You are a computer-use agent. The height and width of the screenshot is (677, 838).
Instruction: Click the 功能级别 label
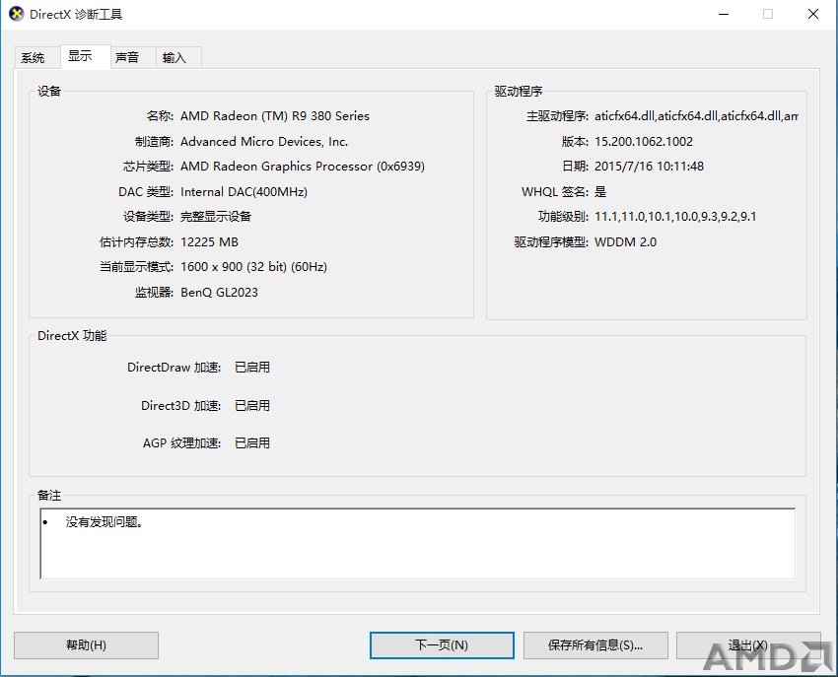pos(563,217)
